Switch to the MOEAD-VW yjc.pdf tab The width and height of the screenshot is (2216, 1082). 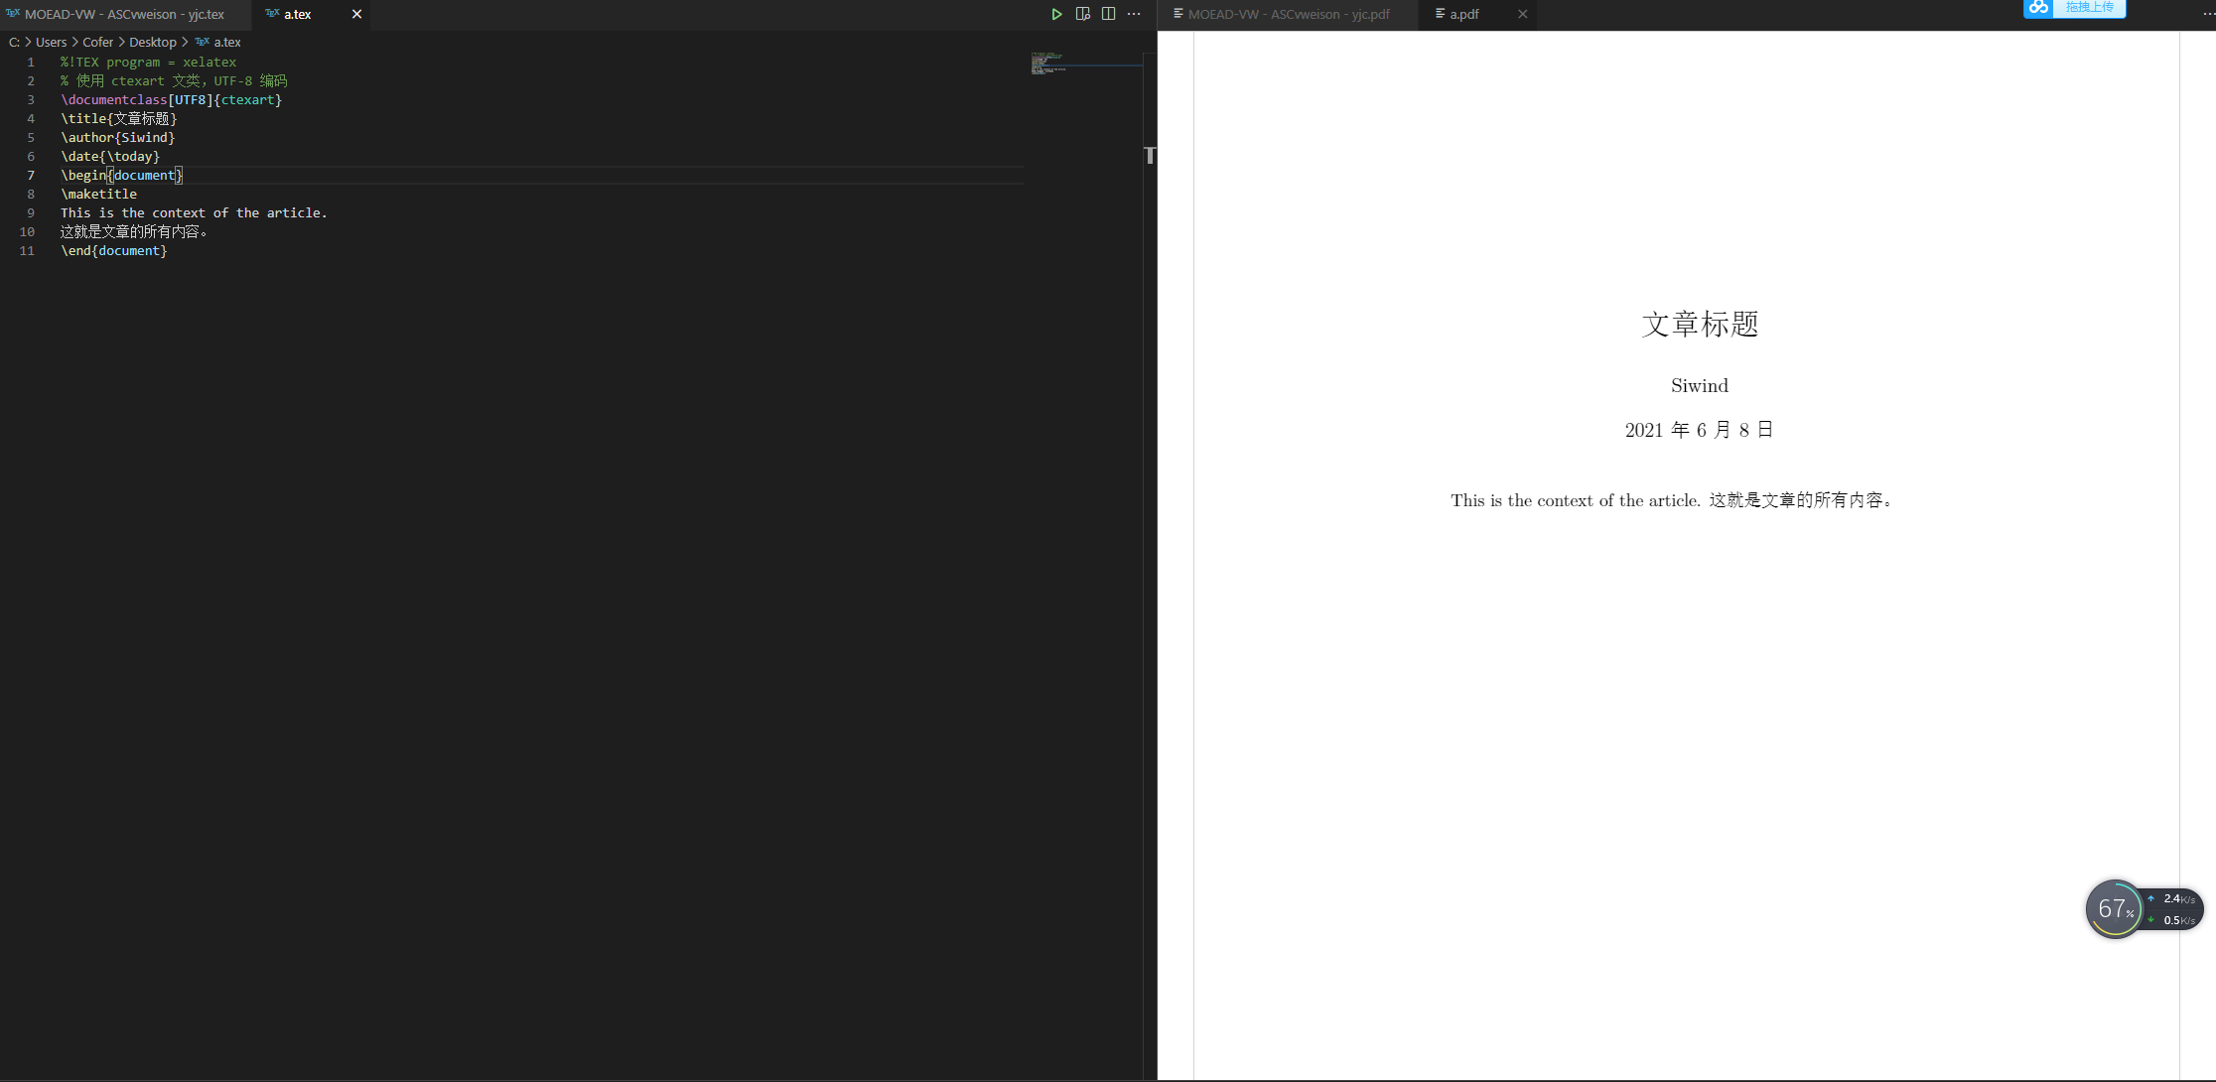click(x=1288, y=14)
